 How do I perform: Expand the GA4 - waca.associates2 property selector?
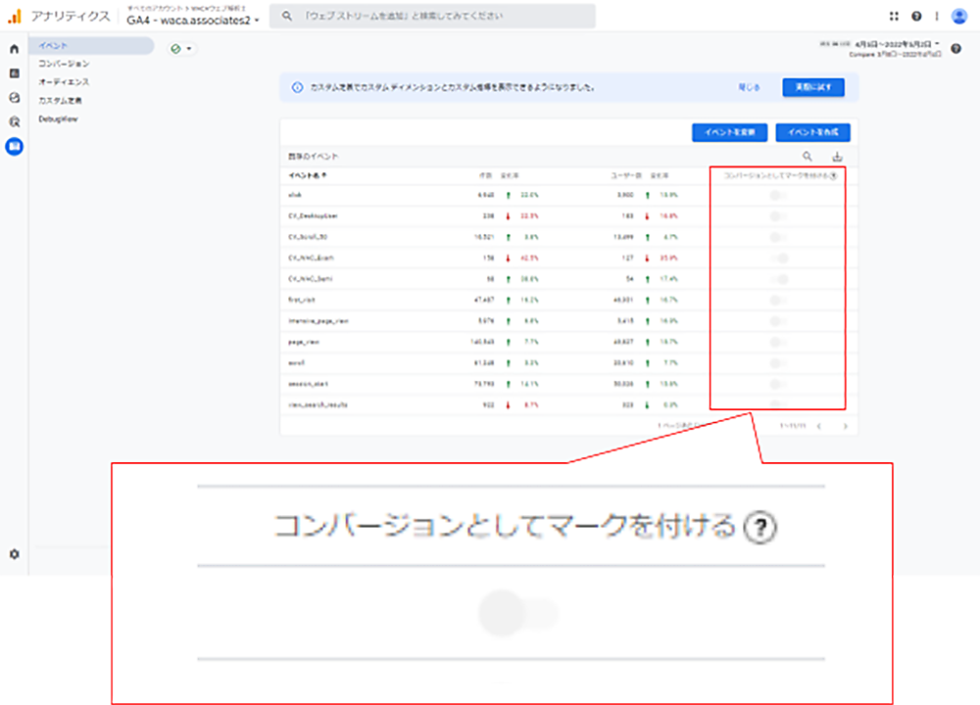coord(193,21)
